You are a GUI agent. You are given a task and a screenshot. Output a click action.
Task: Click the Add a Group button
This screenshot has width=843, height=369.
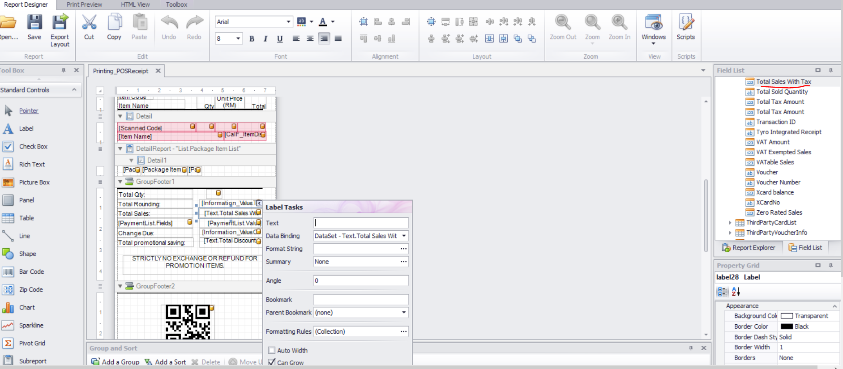pyautogui.click(x=116, y=362)
